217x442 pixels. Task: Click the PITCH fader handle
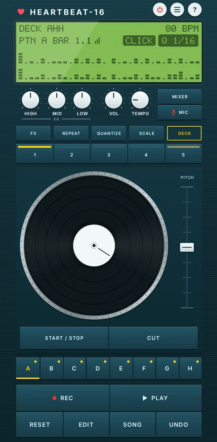point(187,247)
